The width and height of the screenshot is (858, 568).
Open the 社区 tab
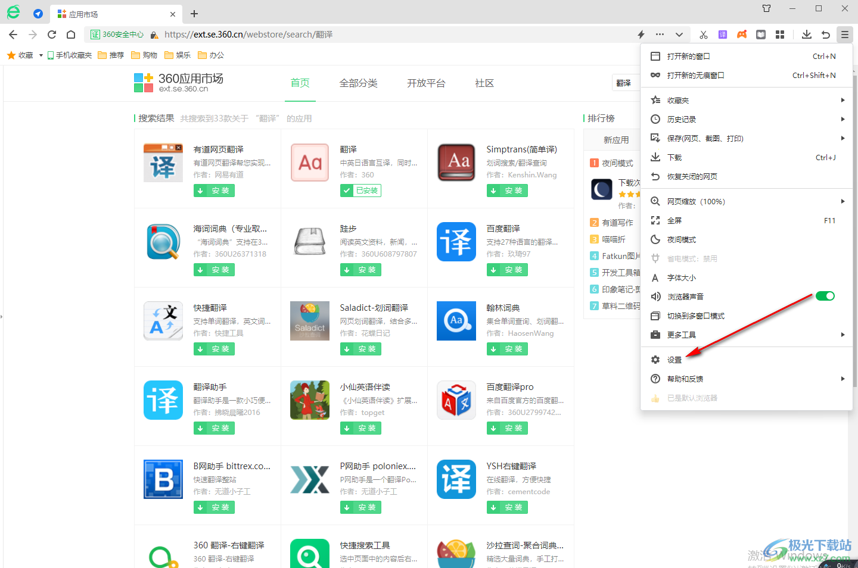[x=484, y=83]
